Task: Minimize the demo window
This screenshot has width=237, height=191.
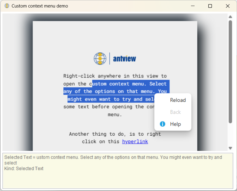Action: pos(193,6)
